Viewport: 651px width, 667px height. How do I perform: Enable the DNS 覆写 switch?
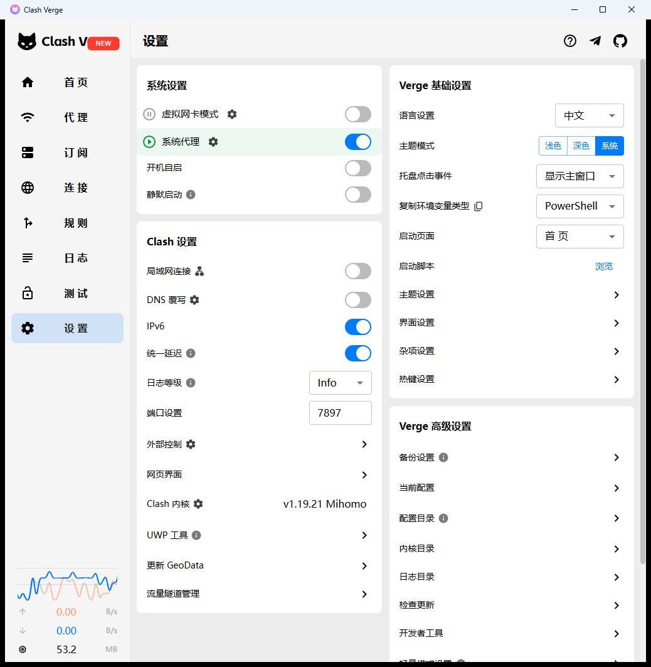click(358, 300)
